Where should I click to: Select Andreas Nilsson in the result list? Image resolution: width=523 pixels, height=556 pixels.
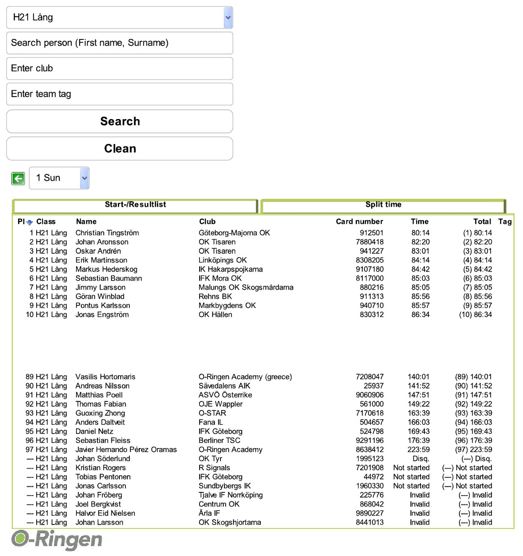click(x=103, y=386)
